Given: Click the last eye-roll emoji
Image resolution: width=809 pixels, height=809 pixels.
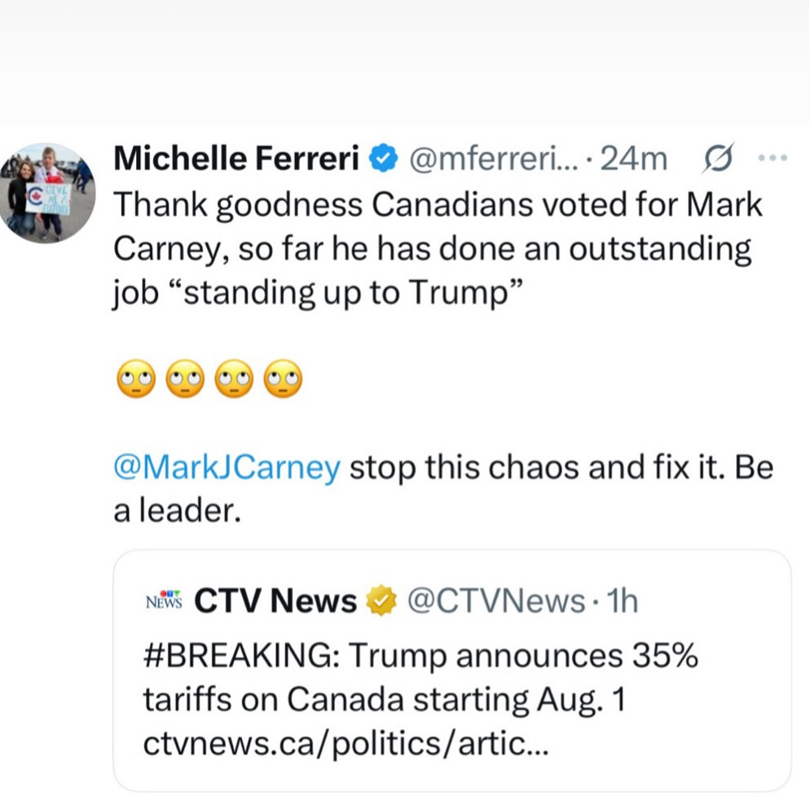Looking at the screenshot, I should [x=283, y=380].
